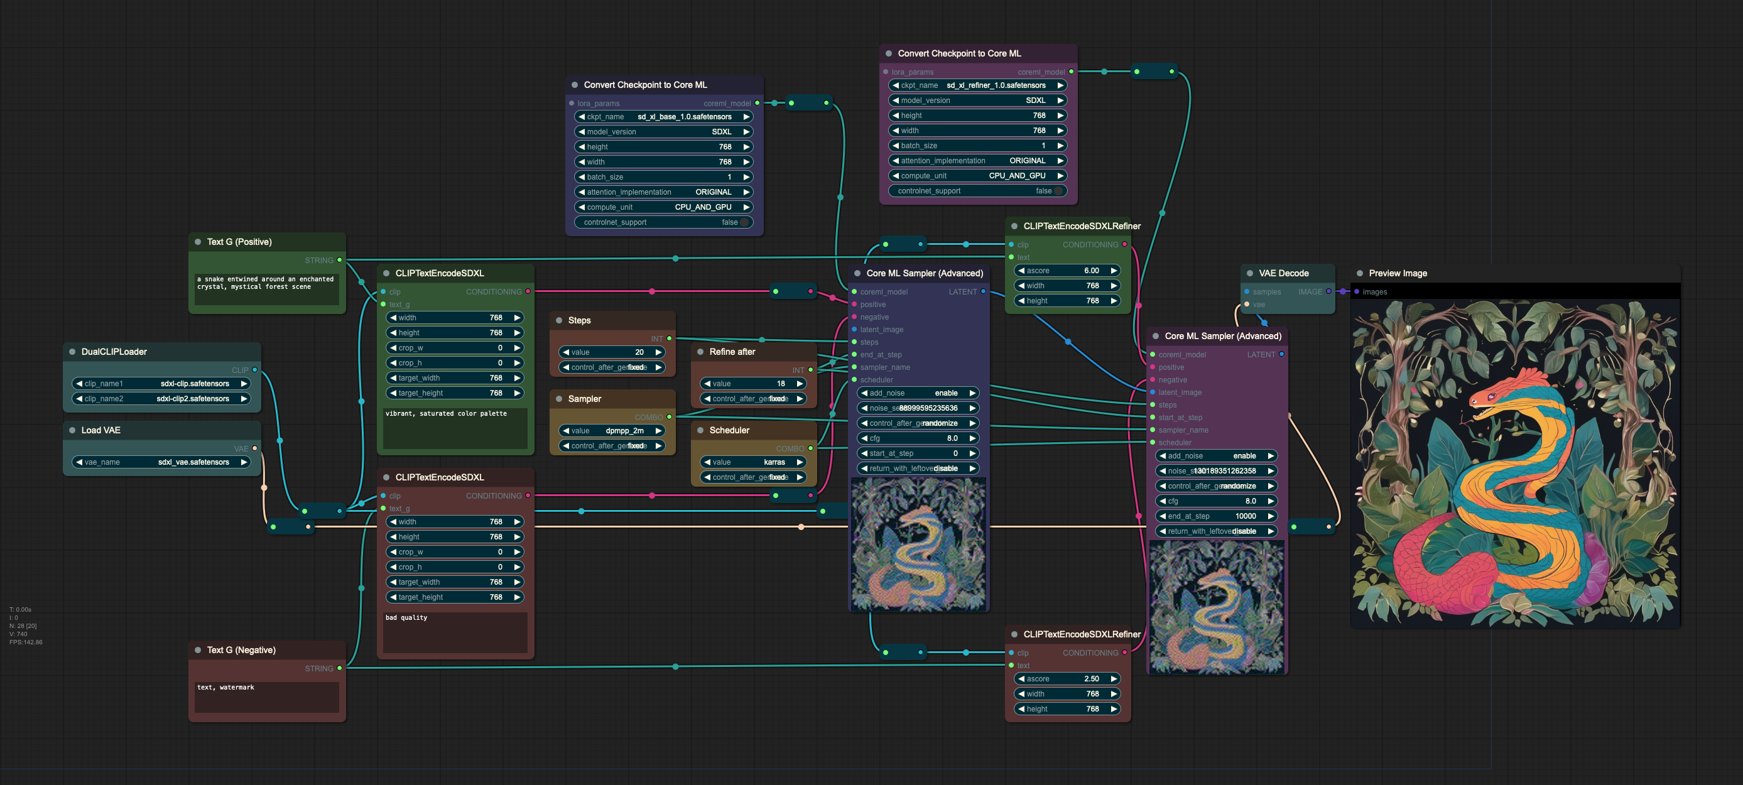Open the Sampler value dpmpp_2m combo
Screen dimensions: 1743x785
612,431
